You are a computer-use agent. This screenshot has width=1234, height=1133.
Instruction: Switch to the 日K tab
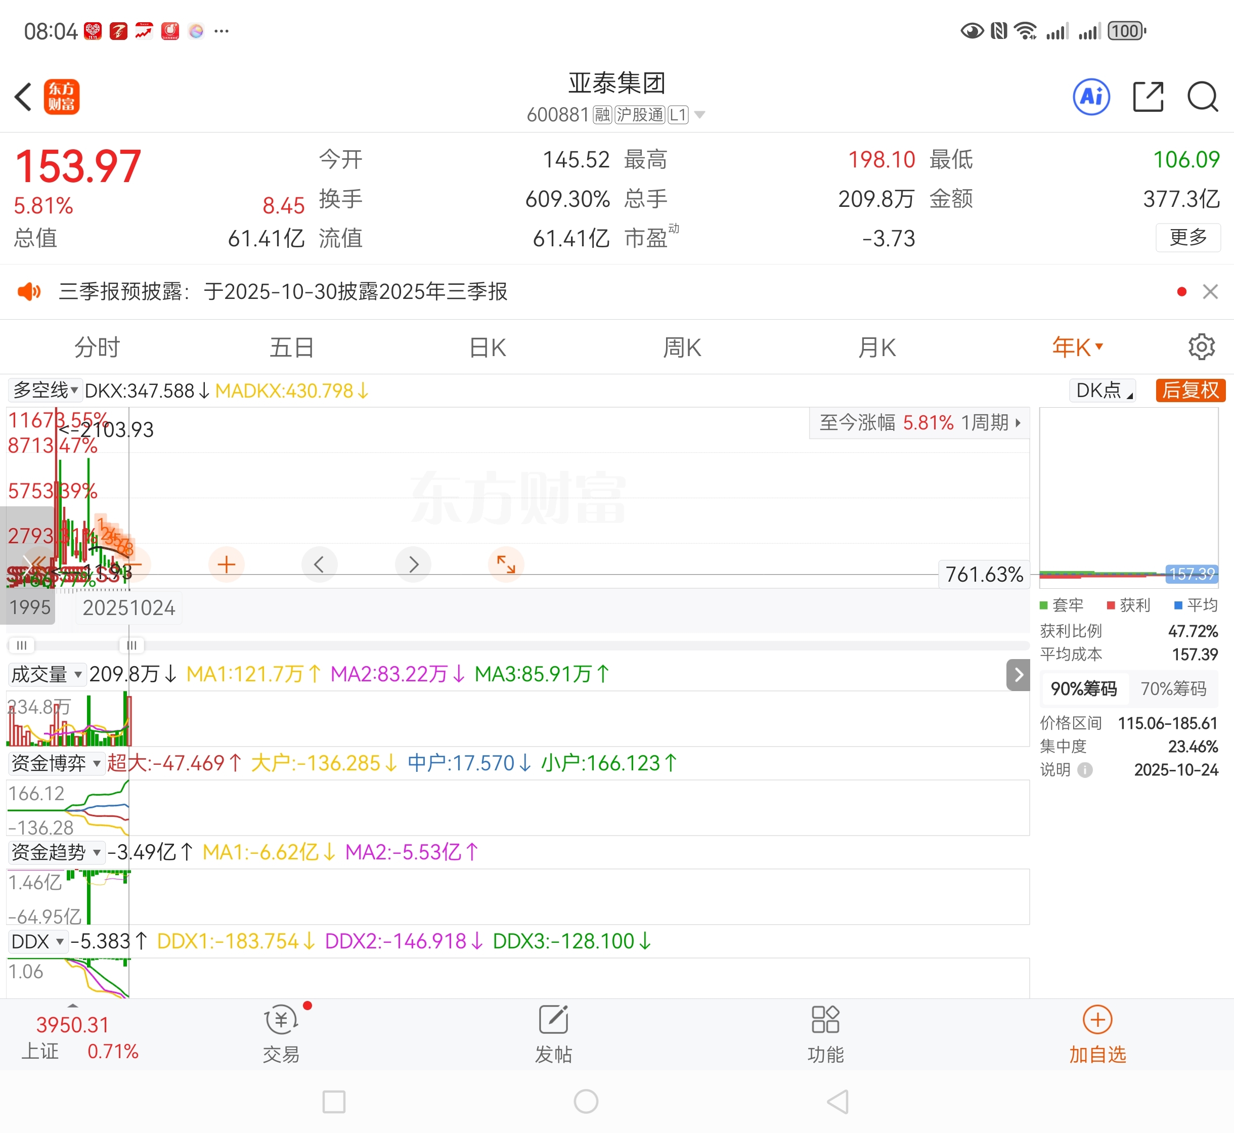point(488,347)
